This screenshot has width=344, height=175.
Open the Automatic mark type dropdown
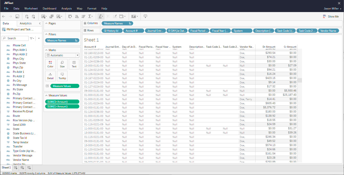pyautogui.click(x=62, y=55)
